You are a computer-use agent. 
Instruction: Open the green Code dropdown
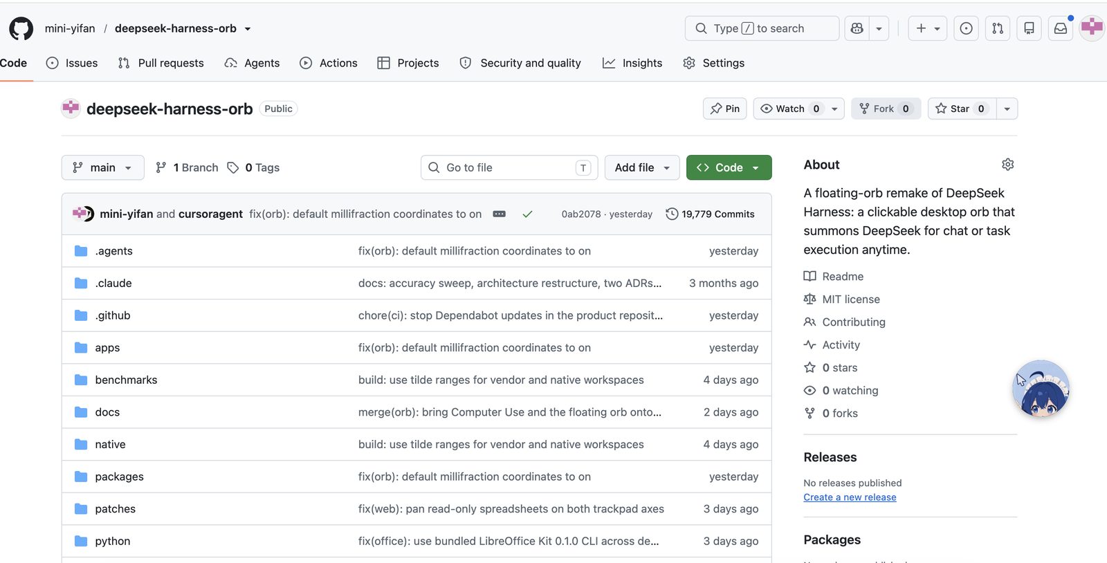tap(729, 167)
